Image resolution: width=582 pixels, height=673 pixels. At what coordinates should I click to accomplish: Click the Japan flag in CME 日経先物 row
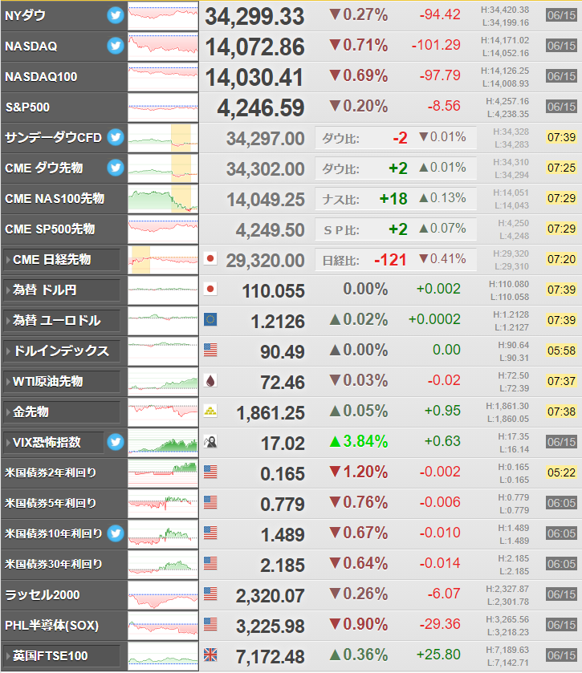click(x=210, y=259)
